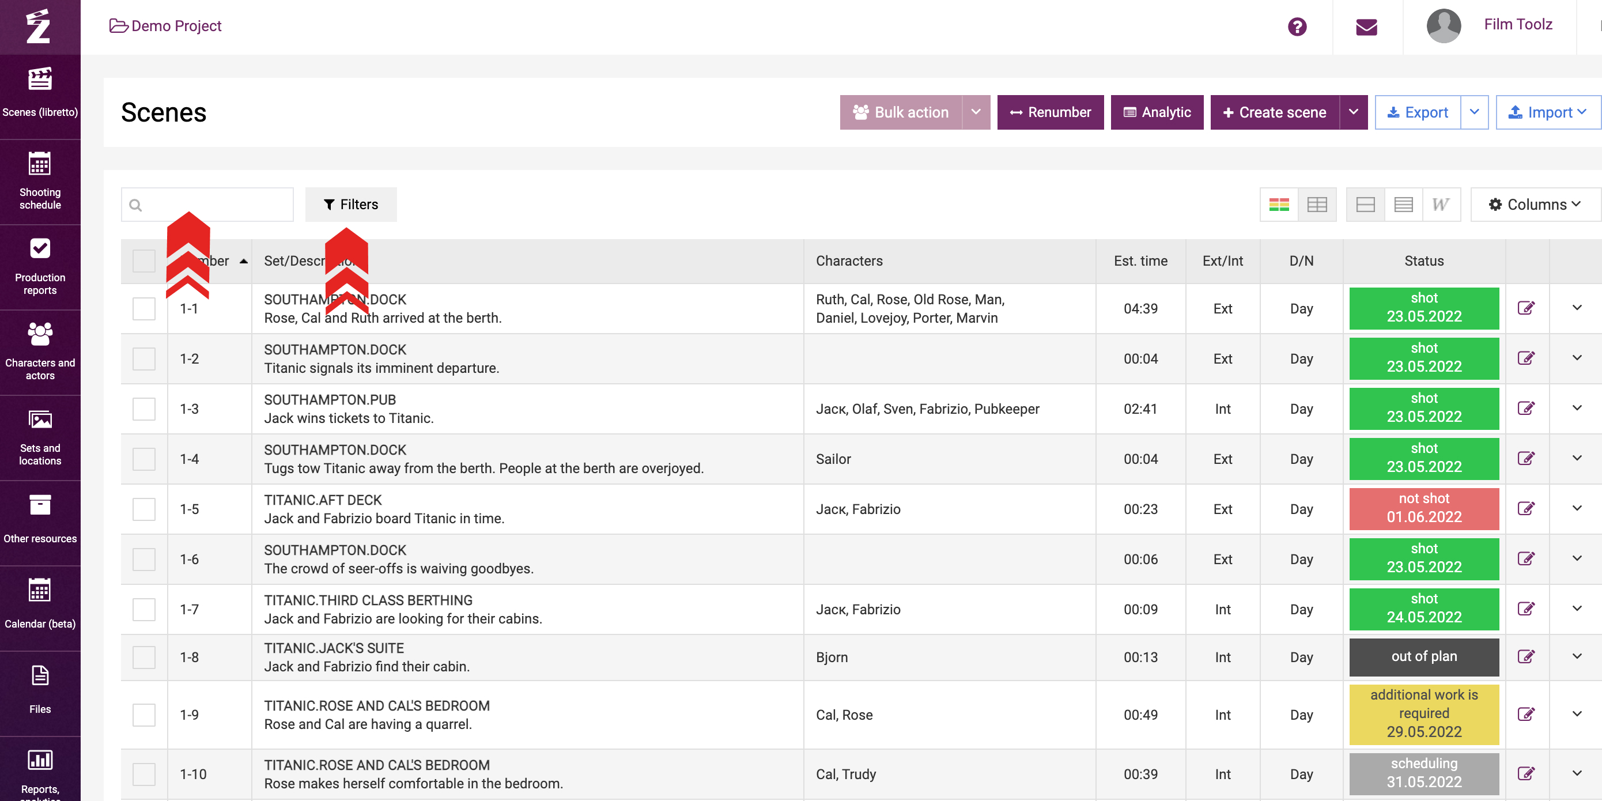
Task: Sort by D/N column header
Action: pos(1301,261)
